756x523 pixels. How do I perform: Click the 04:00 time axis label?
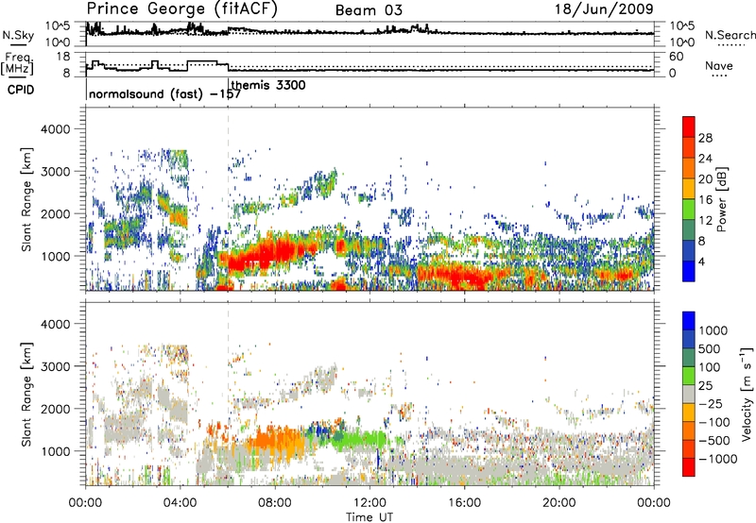click(180, 503)
